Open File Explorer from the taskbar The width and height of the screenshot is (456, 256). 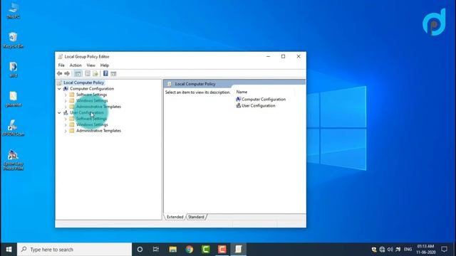tap(172, 250)
